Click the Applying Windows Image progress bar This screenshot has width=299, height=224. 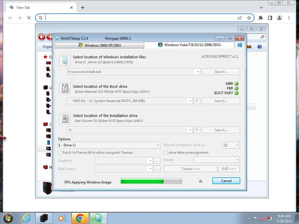151,181
